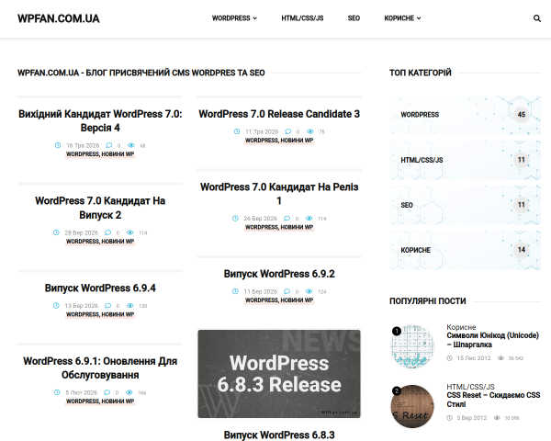551x441 pixels.
Task: Open НОВИНИ WP tag under Release Candidate 3
Action: [297, 141]
